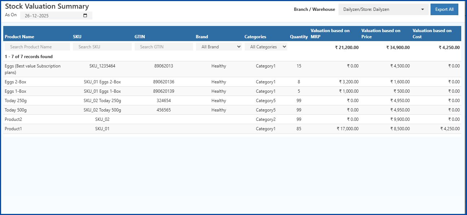Screen dimensions: 467x215
Task: Select the Eggs 2-Box product row
Action: [x=144, y=82]
